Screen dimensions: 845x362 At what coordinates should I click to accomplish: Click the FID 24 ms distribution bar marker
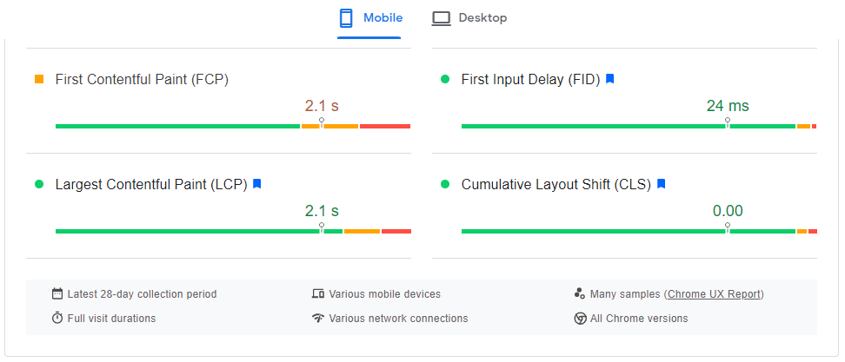[728, 122]
